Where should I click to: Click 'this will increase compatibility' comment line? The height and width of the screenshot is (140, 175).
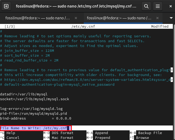(81, 75)
